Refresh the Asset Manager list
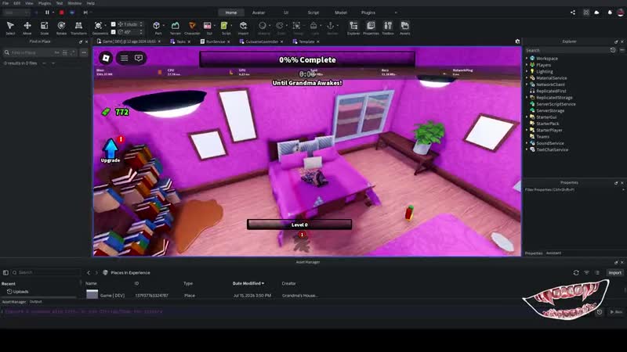This screenshot has height=352, width=627. click(x=576, y=272)
